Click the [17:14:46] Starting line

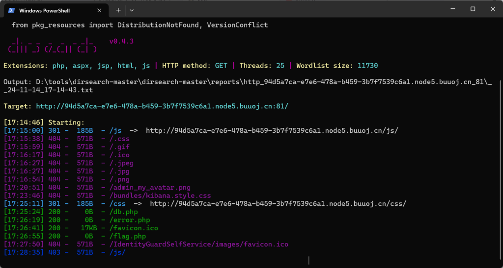tap(44, 122)
